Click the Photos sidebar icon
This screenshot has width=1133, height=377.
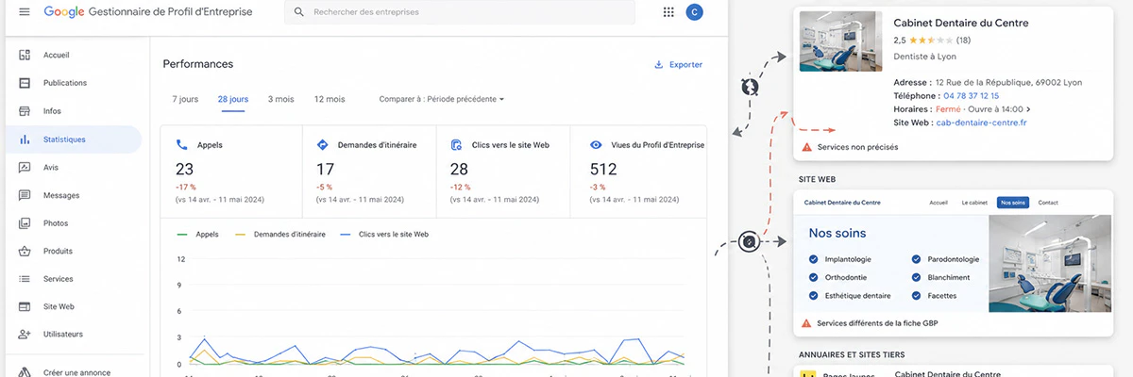point(25,223)
